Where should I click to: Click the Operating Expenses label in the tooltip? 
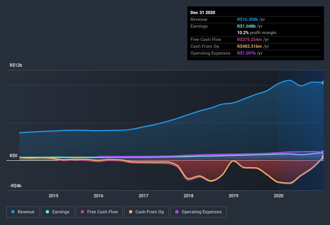tap(211, 53)
